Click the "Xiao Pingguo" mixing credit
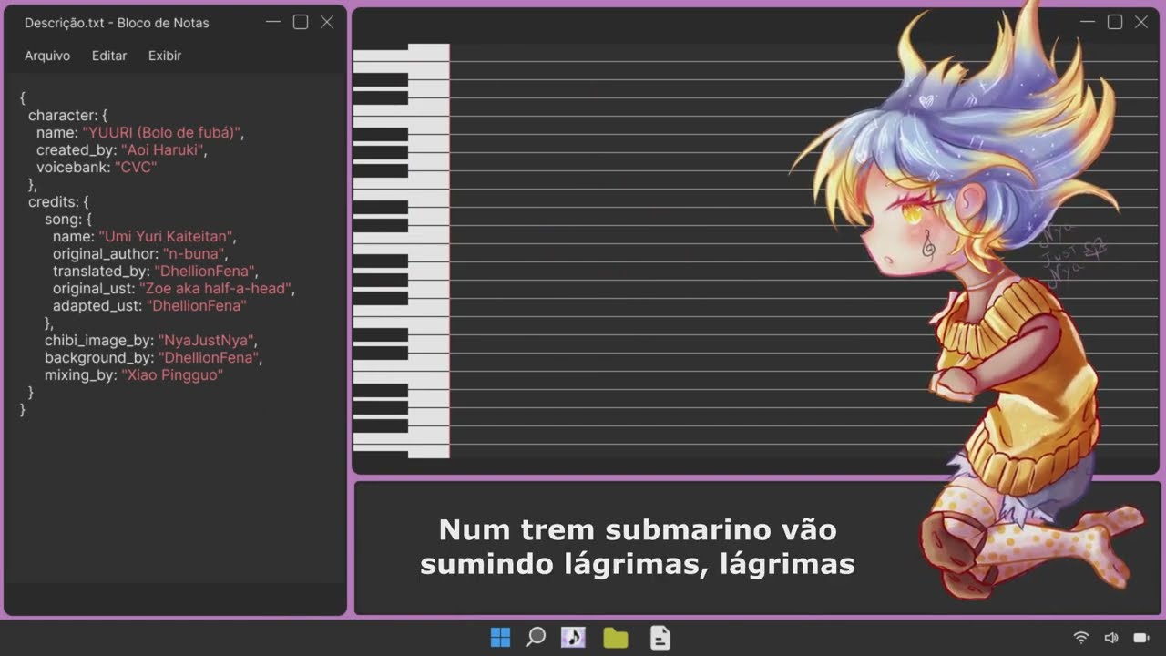This screenshot has width=1166, height=656. (x=172, y=375)
